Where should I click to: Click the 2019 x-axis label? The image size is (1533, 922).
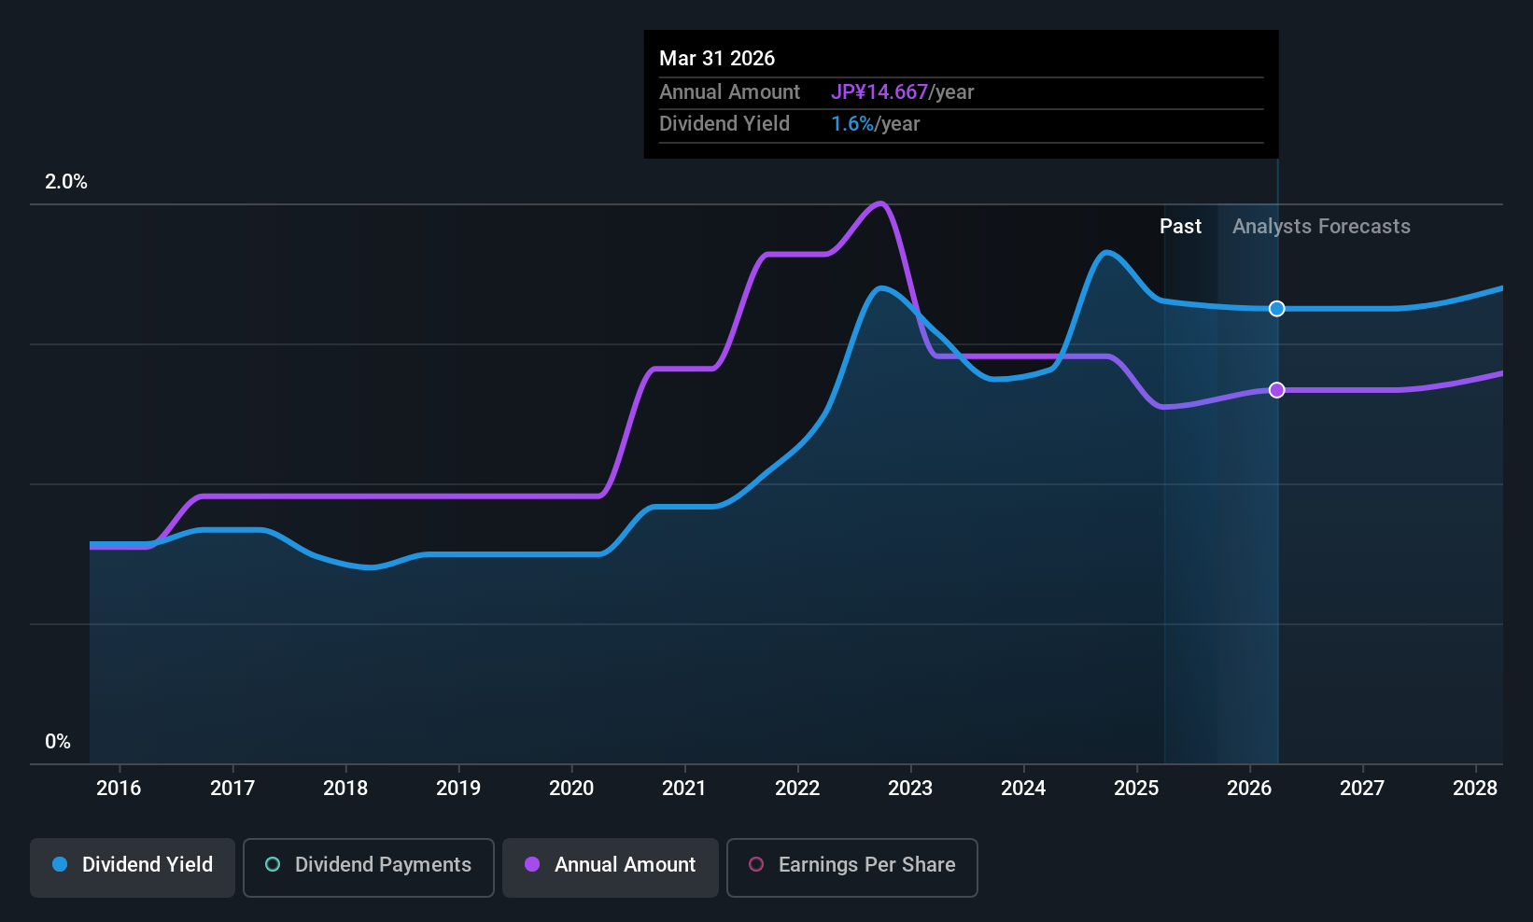(458, 789)
